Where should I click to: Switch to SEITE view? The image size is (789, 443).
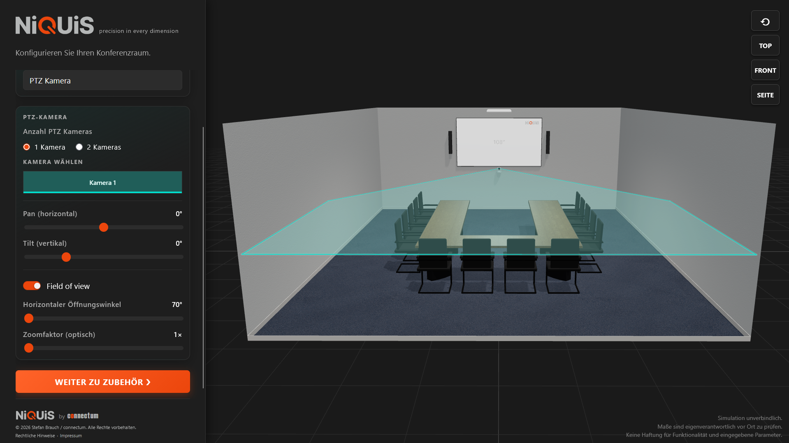[x=765, y=95]
